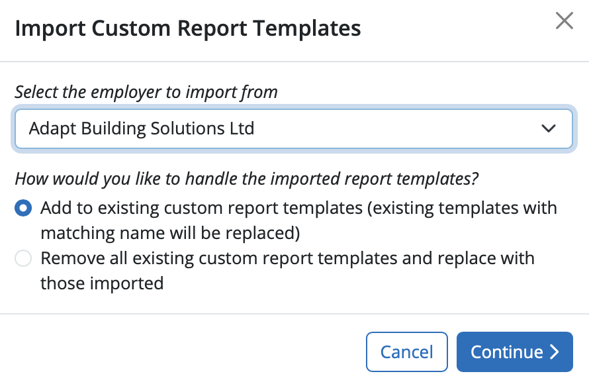Click the 'and replace with' text of second option
The width and height of the screenshot is (589, 384).
click(475, 258)
